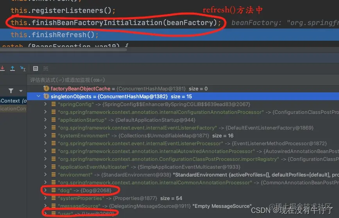Select the "Context (o" stack frame

click(13, 101)
